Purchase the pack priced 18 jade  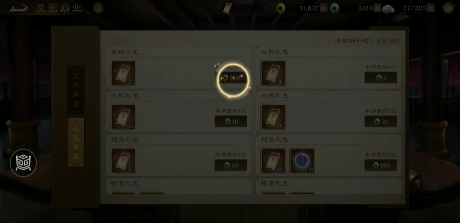point(231,122)
